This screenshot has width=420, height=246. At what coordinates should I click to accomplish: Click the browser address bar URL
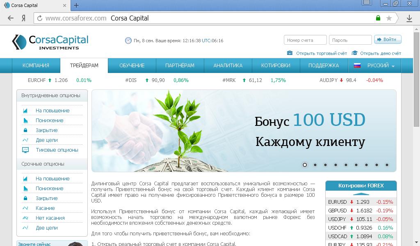76,18
